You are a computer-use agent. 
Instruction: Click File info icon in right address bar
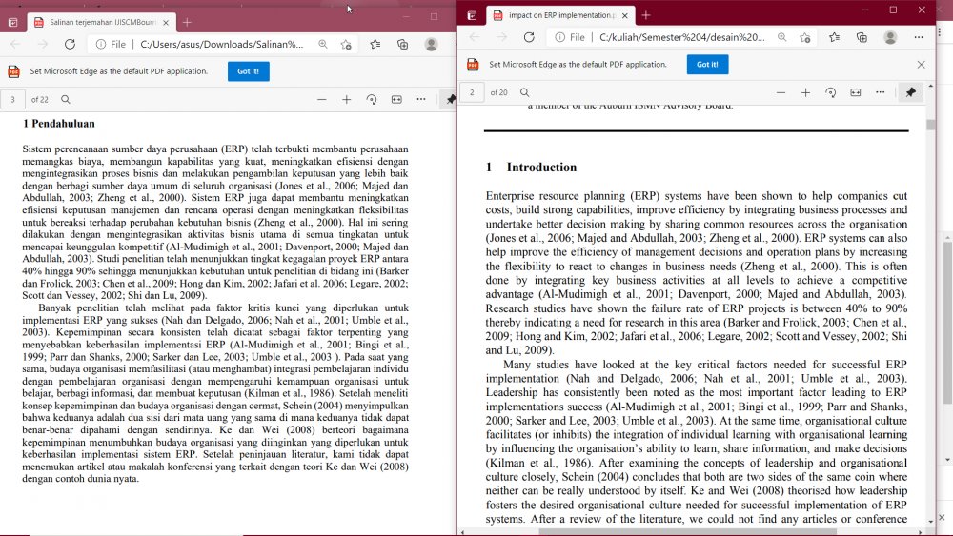coord(559,37)
